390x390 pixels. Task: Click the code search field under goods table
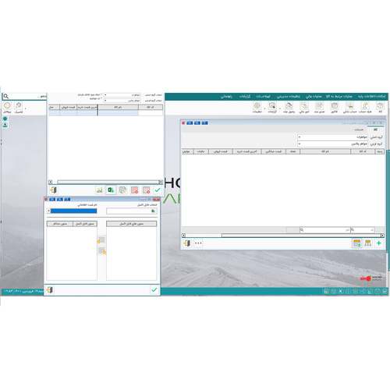tap(363, 230)
